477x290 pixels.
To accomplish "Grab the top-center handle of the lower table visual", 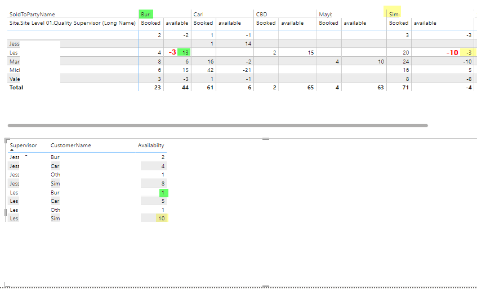I will coord(266,139).
